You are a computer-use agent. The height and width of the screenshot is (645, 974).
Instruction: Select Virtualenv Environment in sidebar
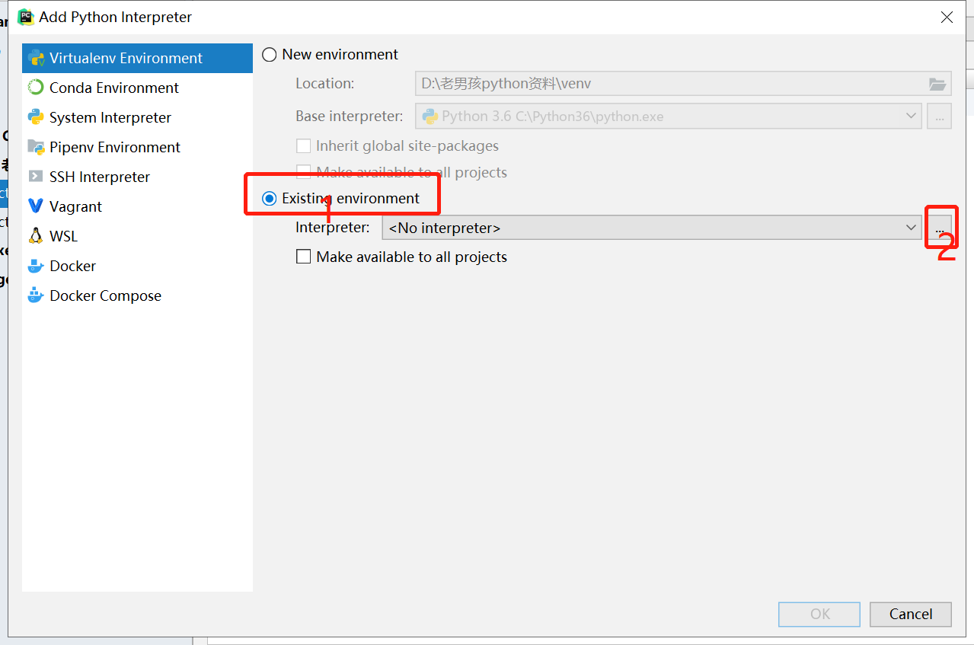[137, 58]
